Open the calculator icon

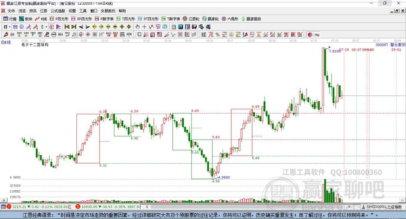pos(180,27)
